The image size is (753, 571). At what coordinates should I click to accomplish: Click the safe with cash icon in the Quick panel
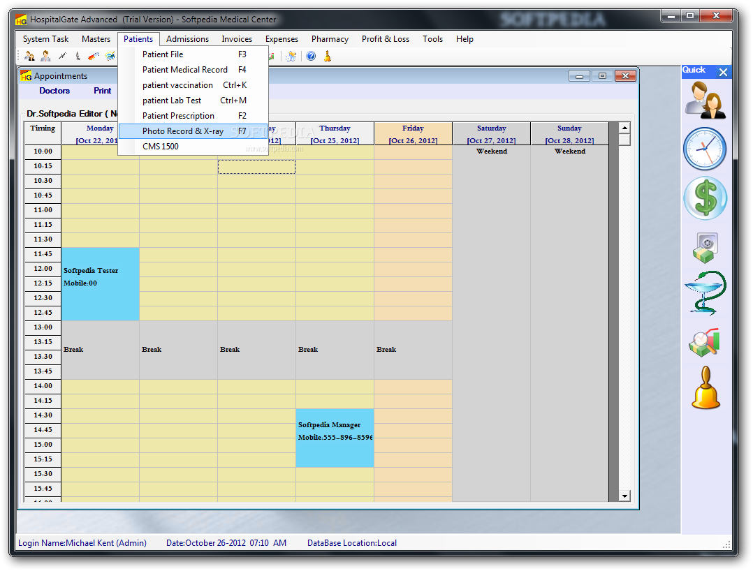705,248
